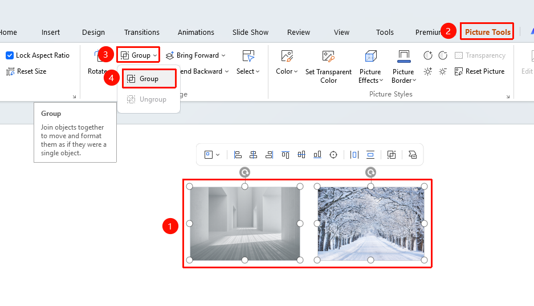Open the Select tool dropdown
534x306 pixels.
[248, 71]
